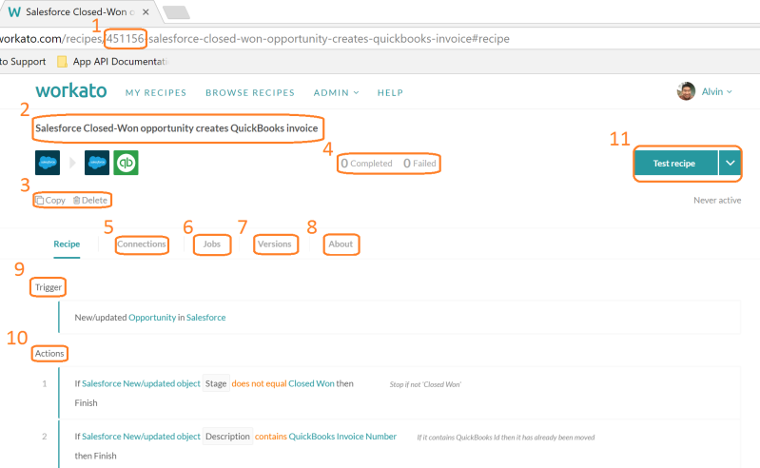Open the Admin menu dropdown

pyautogui.click(x=337, y=92)
